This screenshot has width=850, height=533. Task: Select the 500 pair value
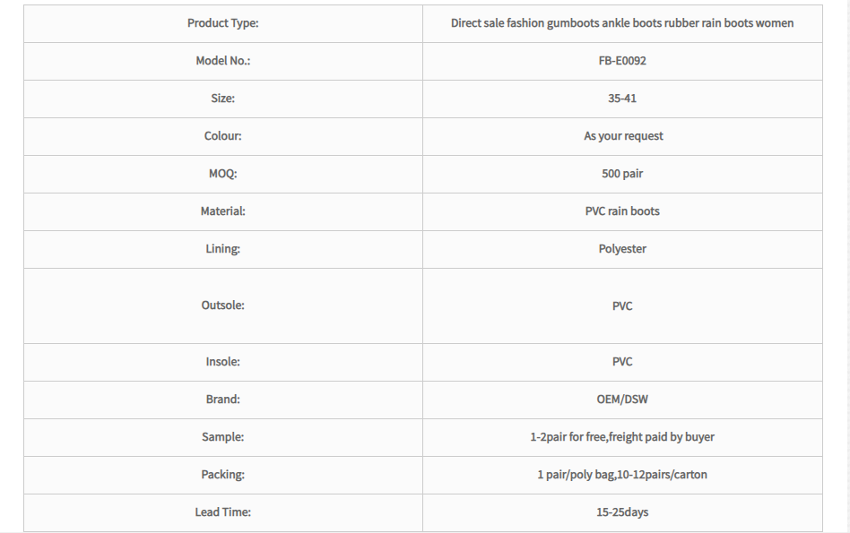[x=621, y=174]
